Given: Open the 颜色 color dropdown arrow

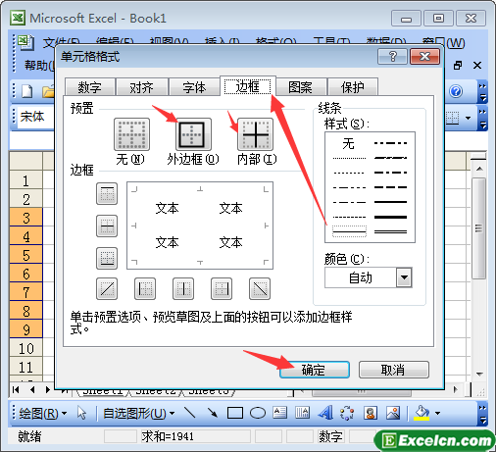Looking at the screenshot, I should pos(404,277).
